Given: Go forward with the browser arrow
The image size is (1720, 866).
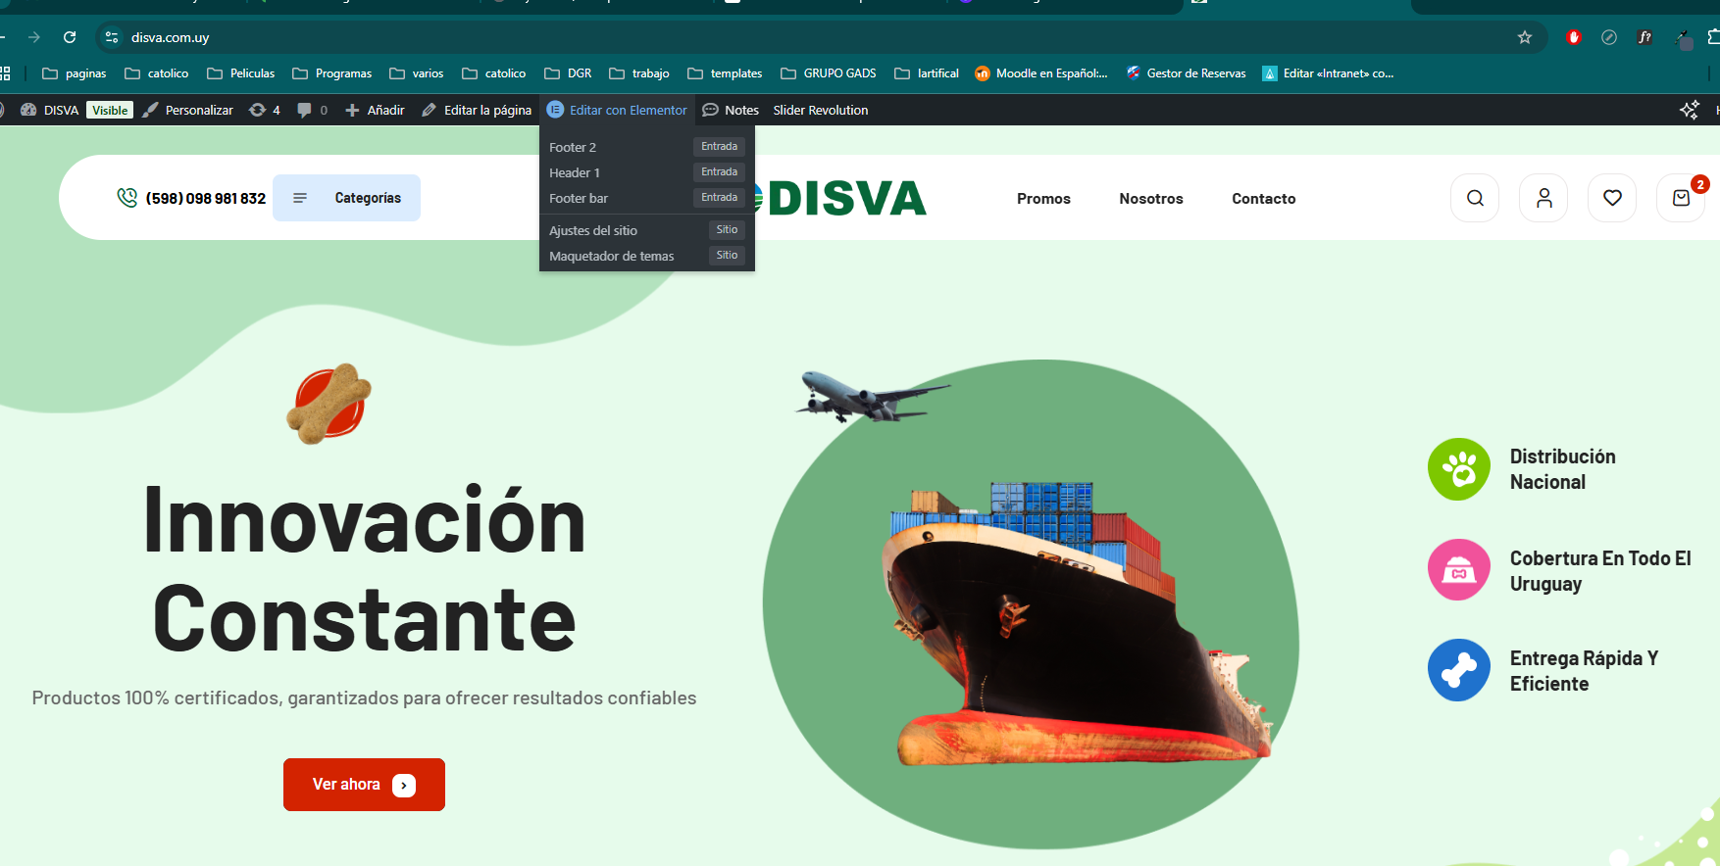Looking at the screenshot, I should [x=34, y=37].
